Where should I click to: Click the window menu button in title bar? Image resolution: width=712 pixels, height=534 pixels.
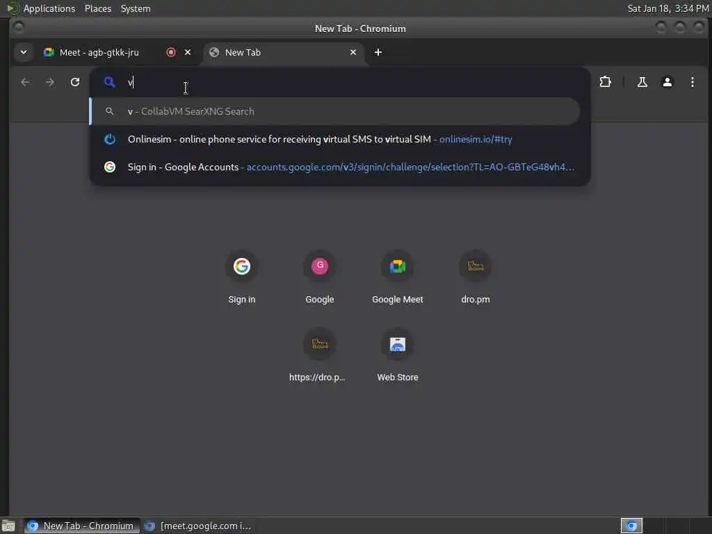point(18,28)
